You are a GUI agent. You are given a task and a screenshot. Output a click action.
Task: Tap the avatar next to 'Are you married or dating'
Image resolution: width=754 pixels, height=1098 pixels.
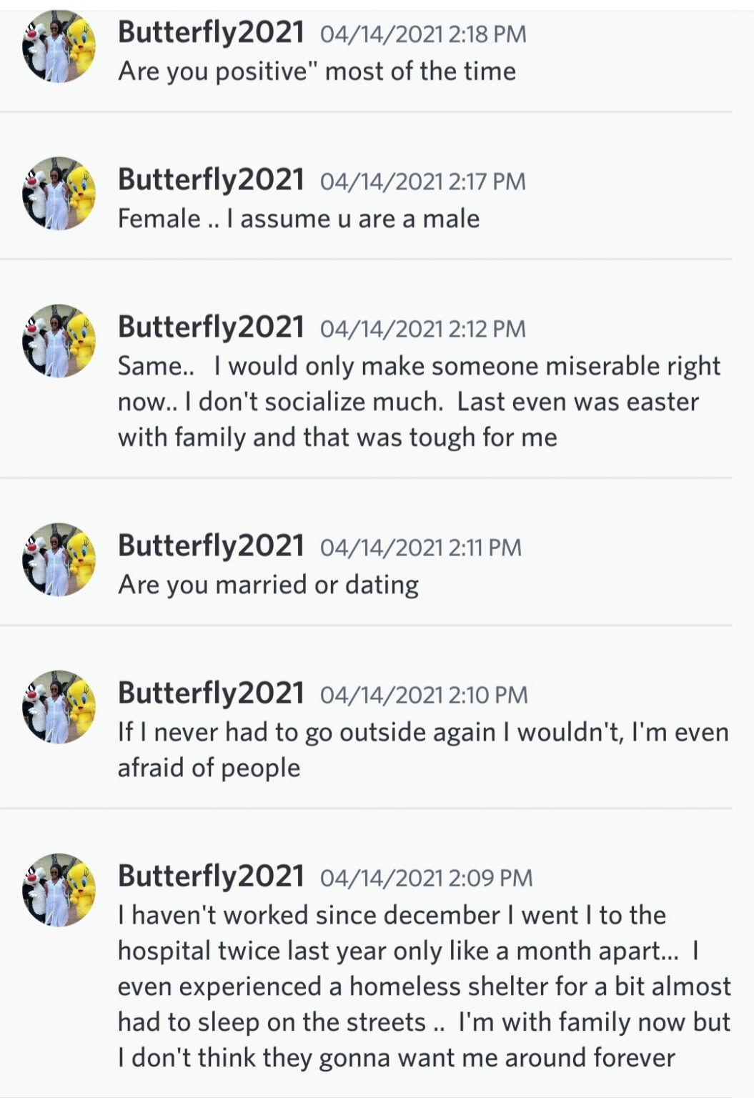coord(59,560)
